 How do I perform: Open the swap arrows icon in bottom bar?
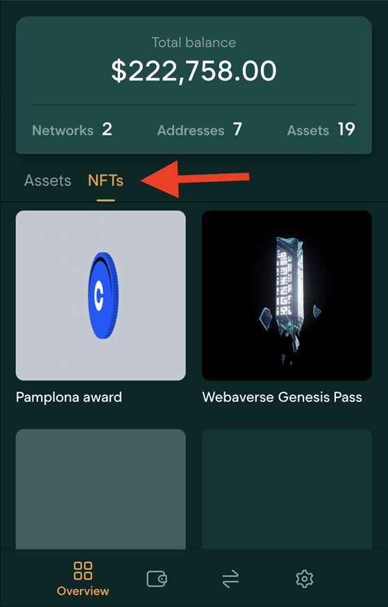230,579
